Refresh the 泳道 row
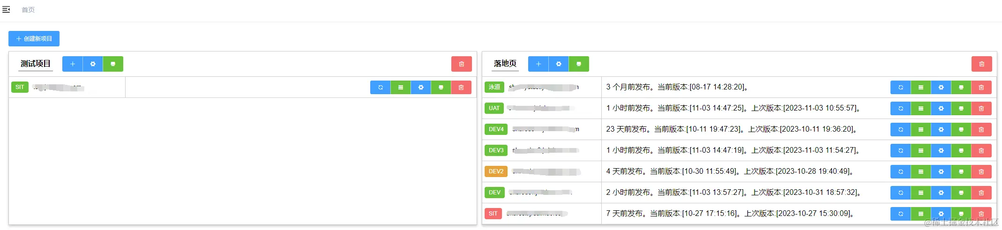The height and width of the screenshot is (230, 1002). (x=901, y=88)
